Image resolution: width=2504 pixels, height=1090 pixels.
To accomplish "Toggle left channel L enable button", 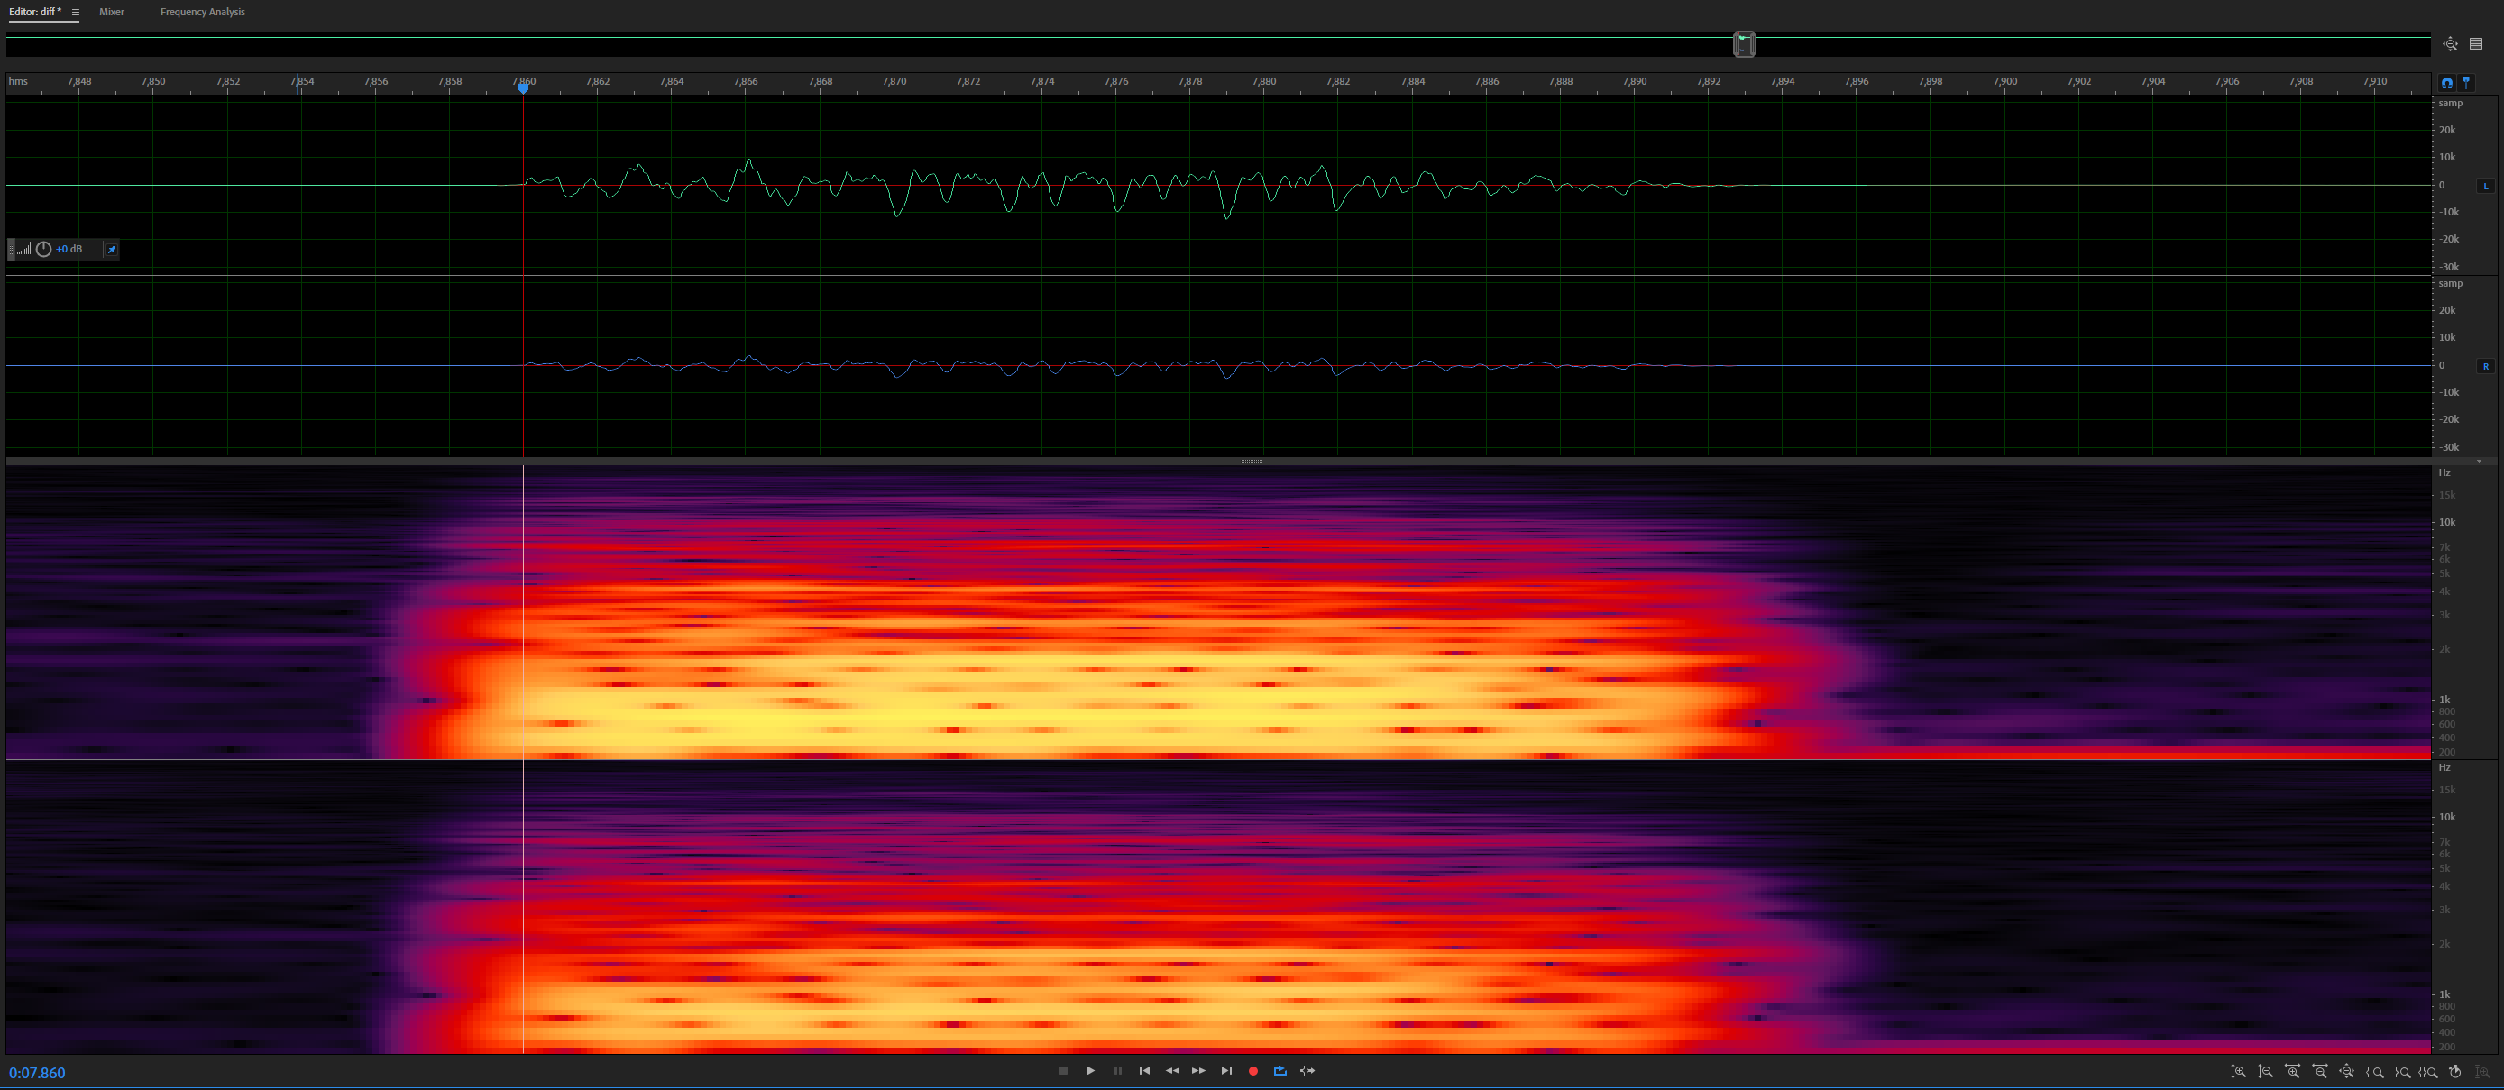I will click(x=2486, y=186).
